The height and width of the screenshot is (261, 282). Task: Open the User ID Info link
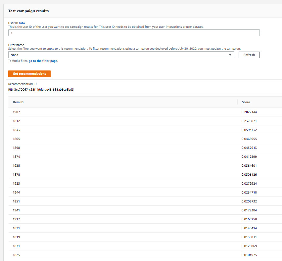click(x=22, y=23)
